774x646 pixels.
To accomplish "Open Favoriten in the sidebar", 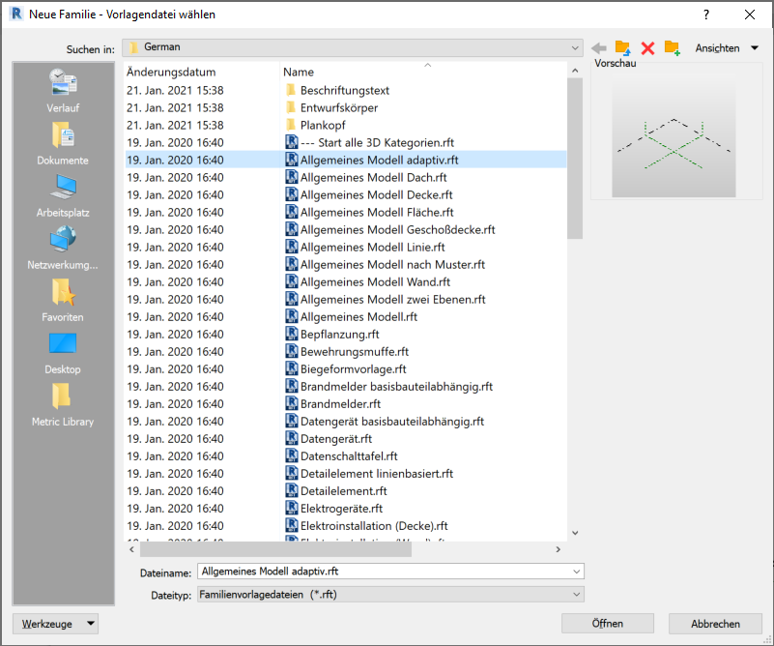I will point(63,301).
